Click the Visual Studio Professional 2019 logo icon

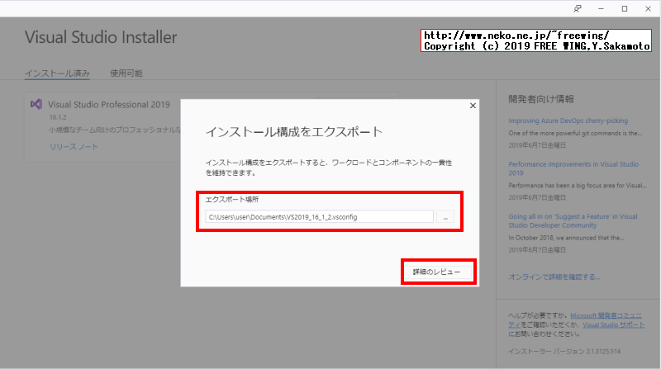(36, 104)
